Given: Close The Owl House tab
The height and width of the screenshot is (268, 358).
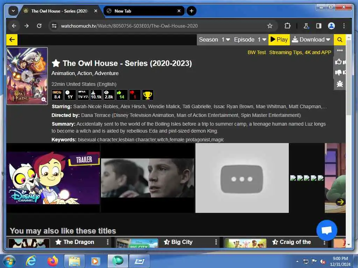Looking at the screenshot, I should tap(96, 11).
